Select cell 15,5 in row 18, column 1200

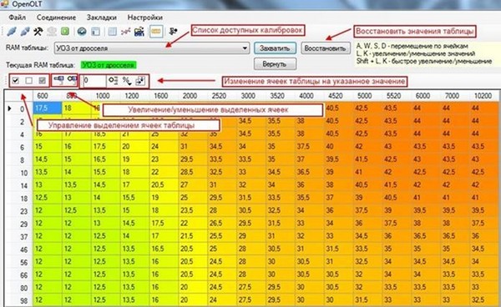pos(134,198)
